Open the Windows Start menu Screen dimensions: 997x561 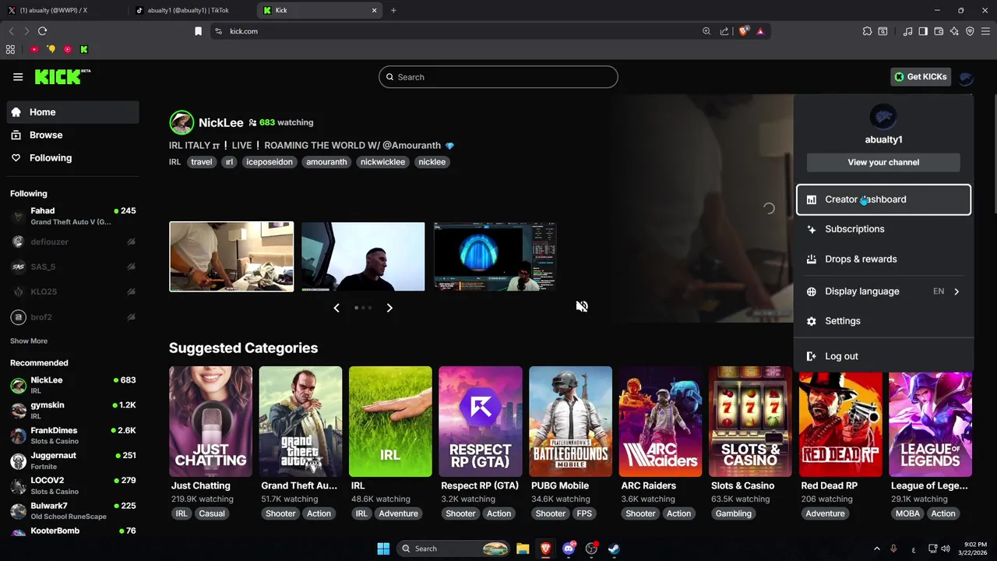tap(383, 549)
